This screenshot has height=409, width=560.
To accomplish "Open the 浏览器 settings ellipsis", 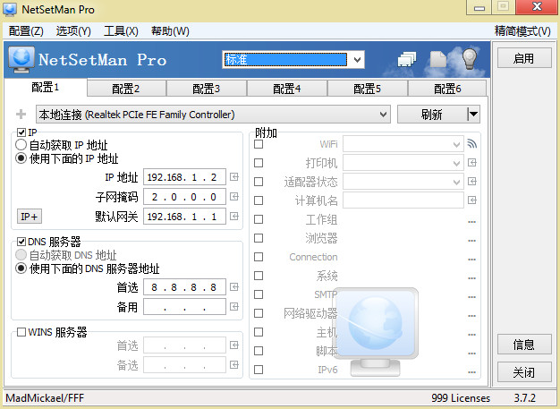I will 471,241.
